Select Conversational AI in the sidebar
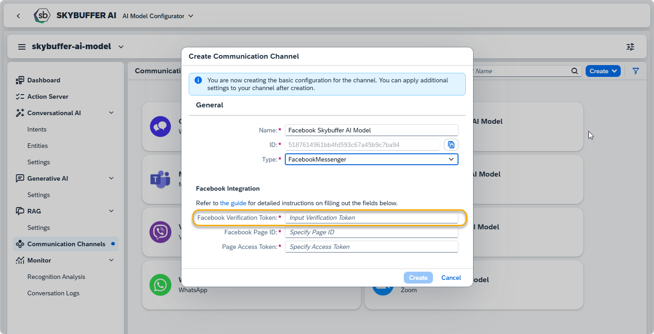The image size is (654, 334). 54,113
